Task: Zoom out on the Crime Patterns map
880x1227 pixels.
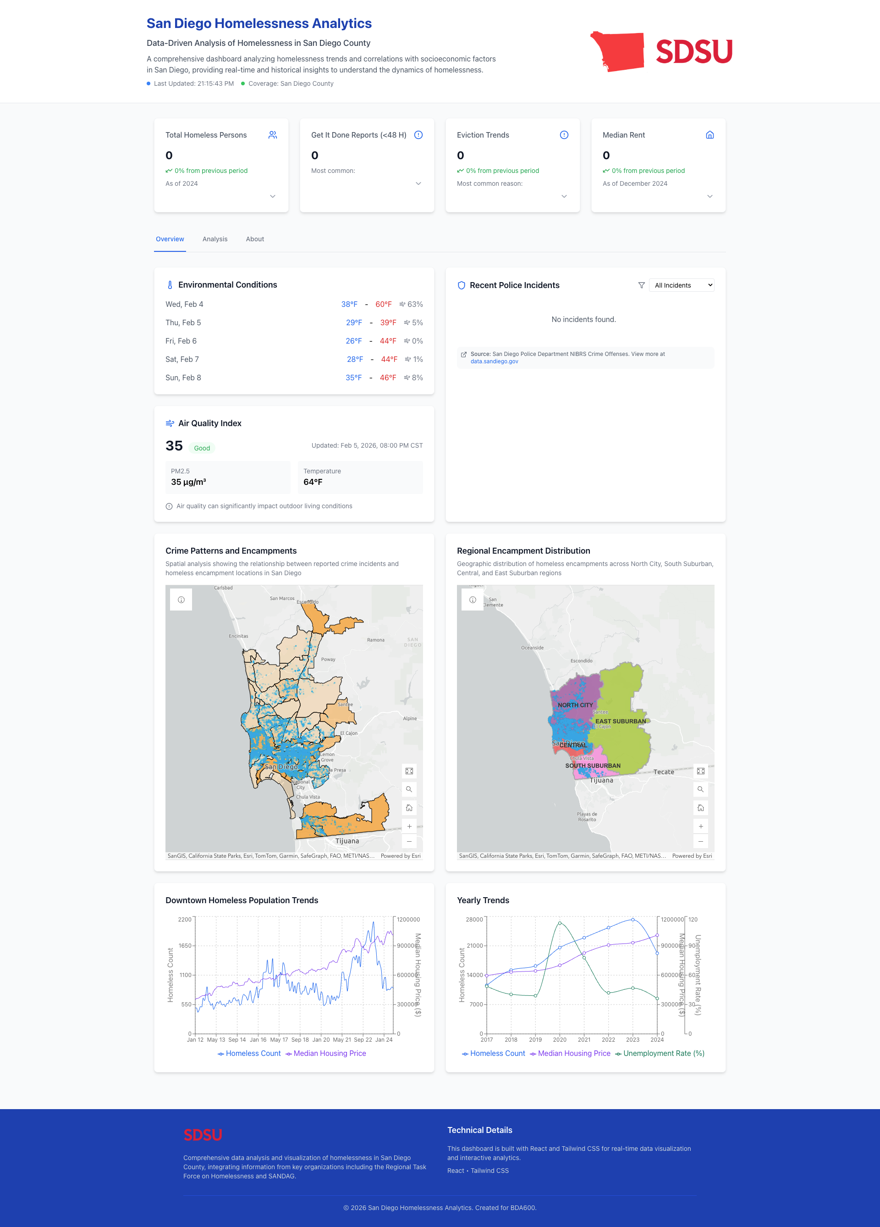Action: [x=409, y=841]
